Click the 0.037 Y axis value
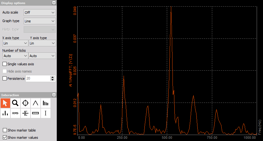263x141 pixels. click(75, 38)
